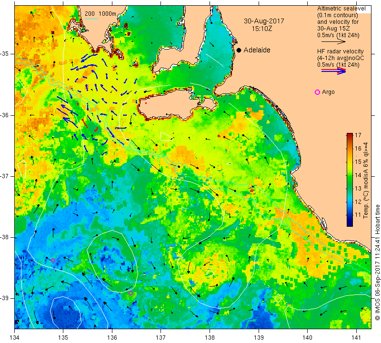Image resolution: width=381 pixels, height=343 pixels.
Task: Click the Argo legend label
Action: 328,92
